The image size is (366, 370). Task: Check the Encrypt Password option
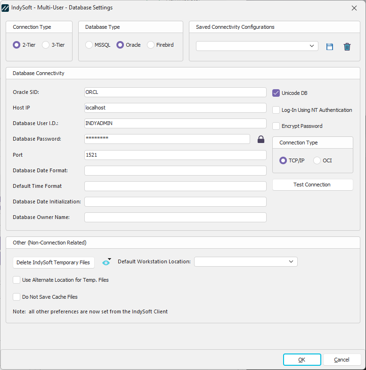pyautogui.click(x=276, y=126)
